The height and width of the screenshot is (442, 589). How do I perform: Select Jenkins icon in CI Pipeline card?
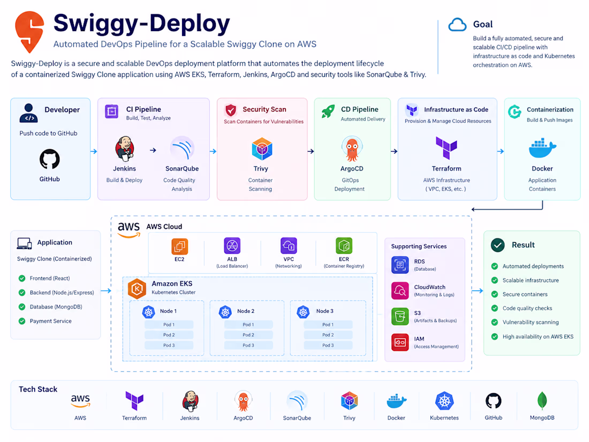tap(124, 149)
